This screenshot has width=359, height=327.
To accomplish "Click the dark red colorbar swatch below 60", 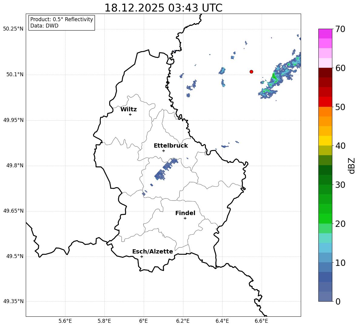I will point(325,72).
